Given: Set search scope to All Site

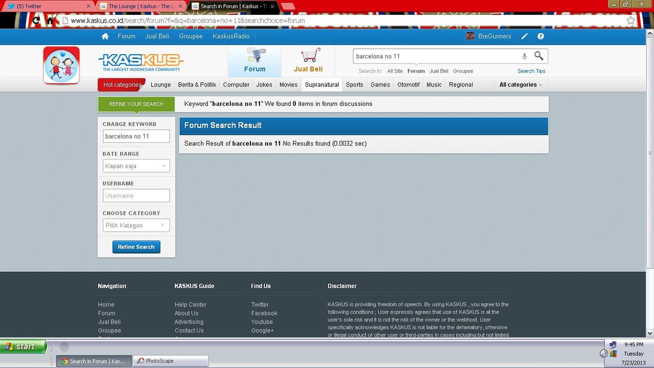Looking at the screenshot, I should (394, 71).
